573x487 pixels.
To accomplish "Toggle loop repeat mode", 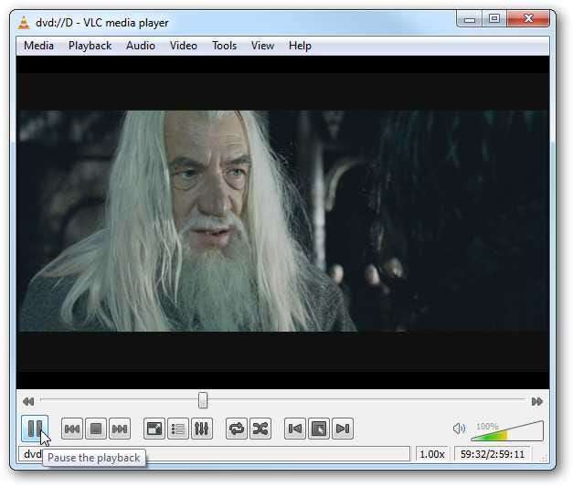I will pos(237,429).
